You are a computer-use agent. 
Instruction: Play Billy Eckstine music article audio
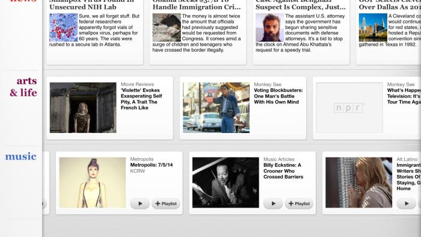pos(273,204)
